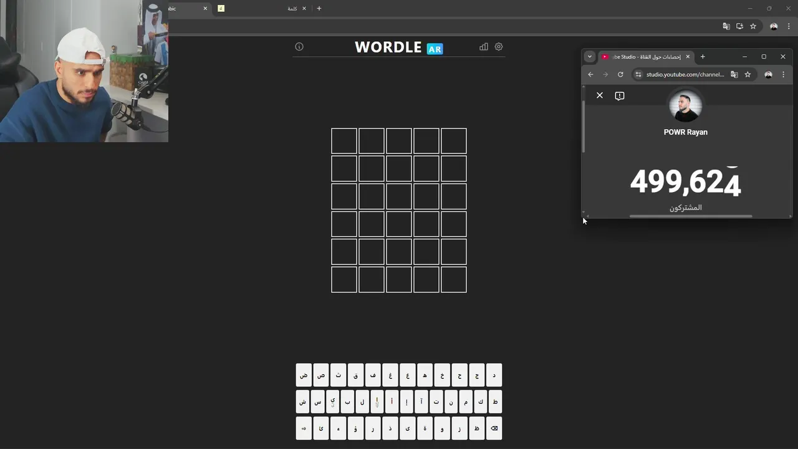Expand tab search dropdown in YouTube Studio window
Viewport: 798px width, 449px height.
590,57
